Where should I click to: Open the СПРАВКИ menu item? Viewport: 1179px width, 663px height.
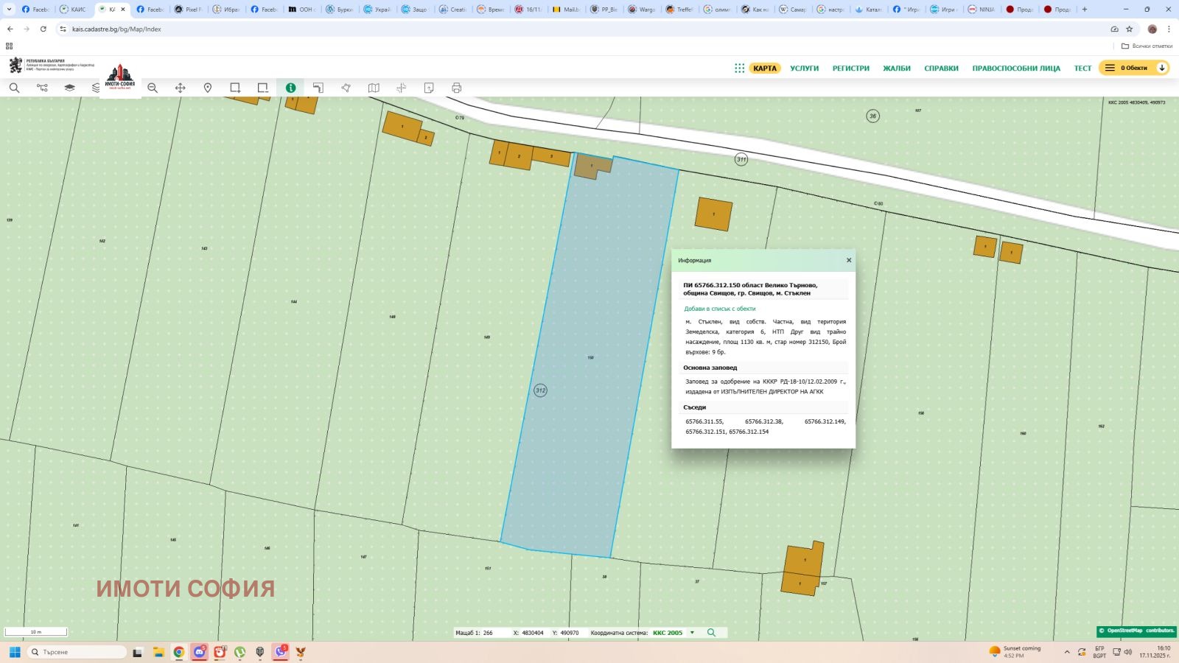click(941, 68)
